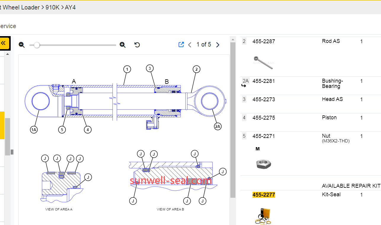This screenshot has width=381, height=225.
Task: Click the sub-part arrow under 2A
Action: coord(244,86)
